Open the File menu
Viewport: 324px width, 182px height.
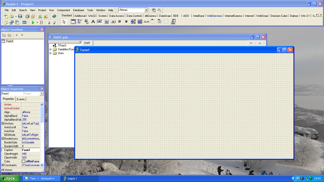point(7,10)
